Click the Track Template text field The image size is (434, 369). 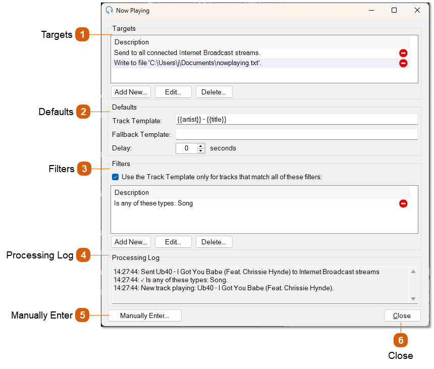pos(296,120)
